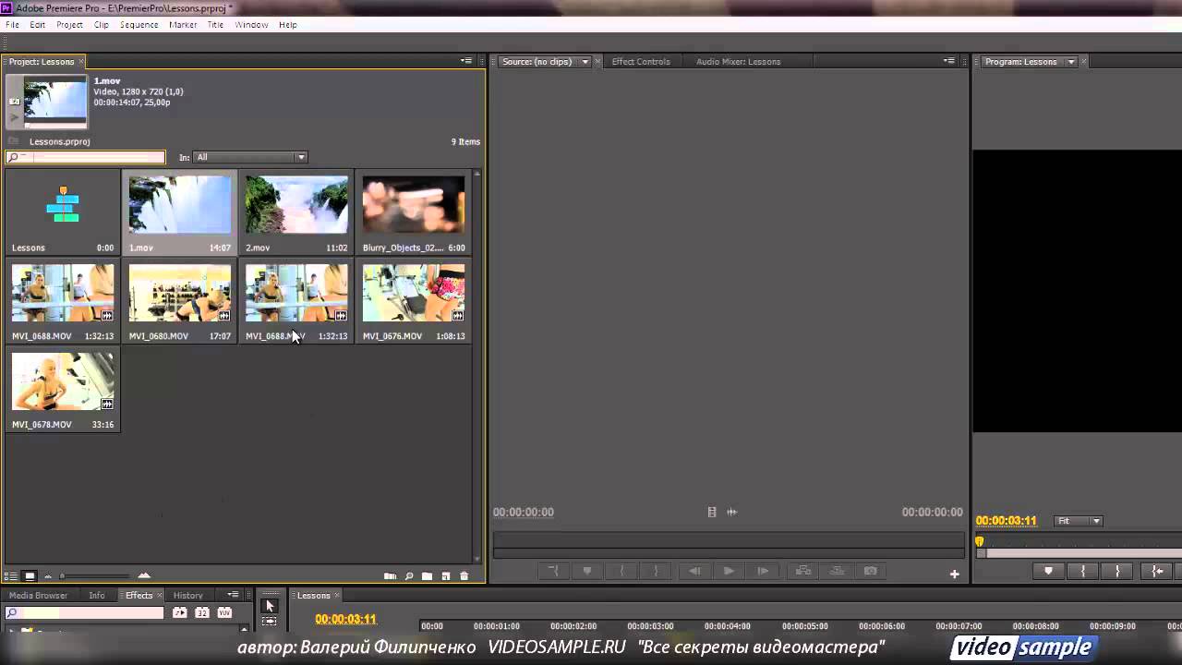This screenshot has width=1182, height=665.
Task: Step forward one frame in Source monitor
Action: coord(763,571)
